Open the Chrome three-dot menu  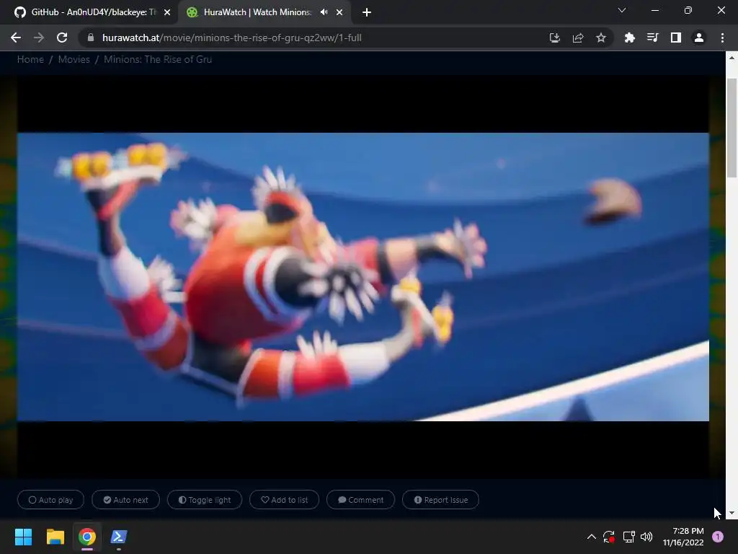point(722,38)
